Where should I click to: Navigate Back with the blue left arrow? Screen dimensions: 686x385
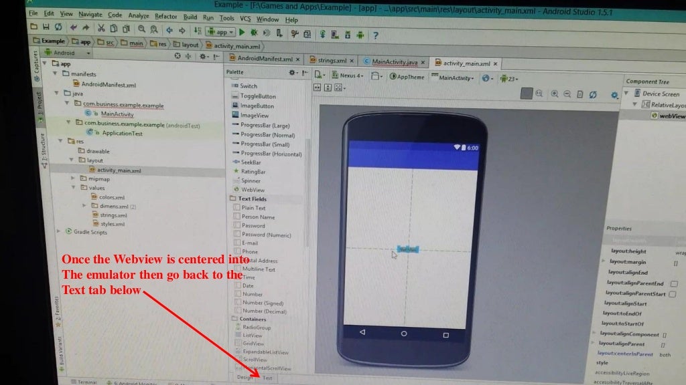click(x=169, y=30)
